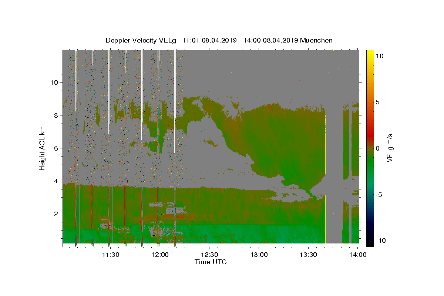Image resolution: width=444 pixels, height=296 pixels.
Task: Click the '12:30' time axis label
Action: 209,255
